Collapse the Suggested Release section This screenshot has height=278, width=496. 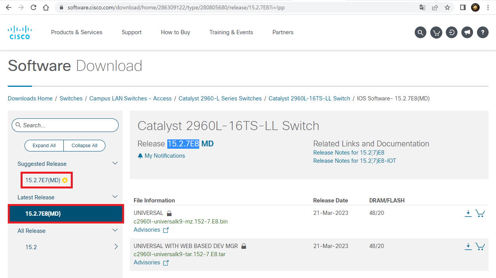115,164
